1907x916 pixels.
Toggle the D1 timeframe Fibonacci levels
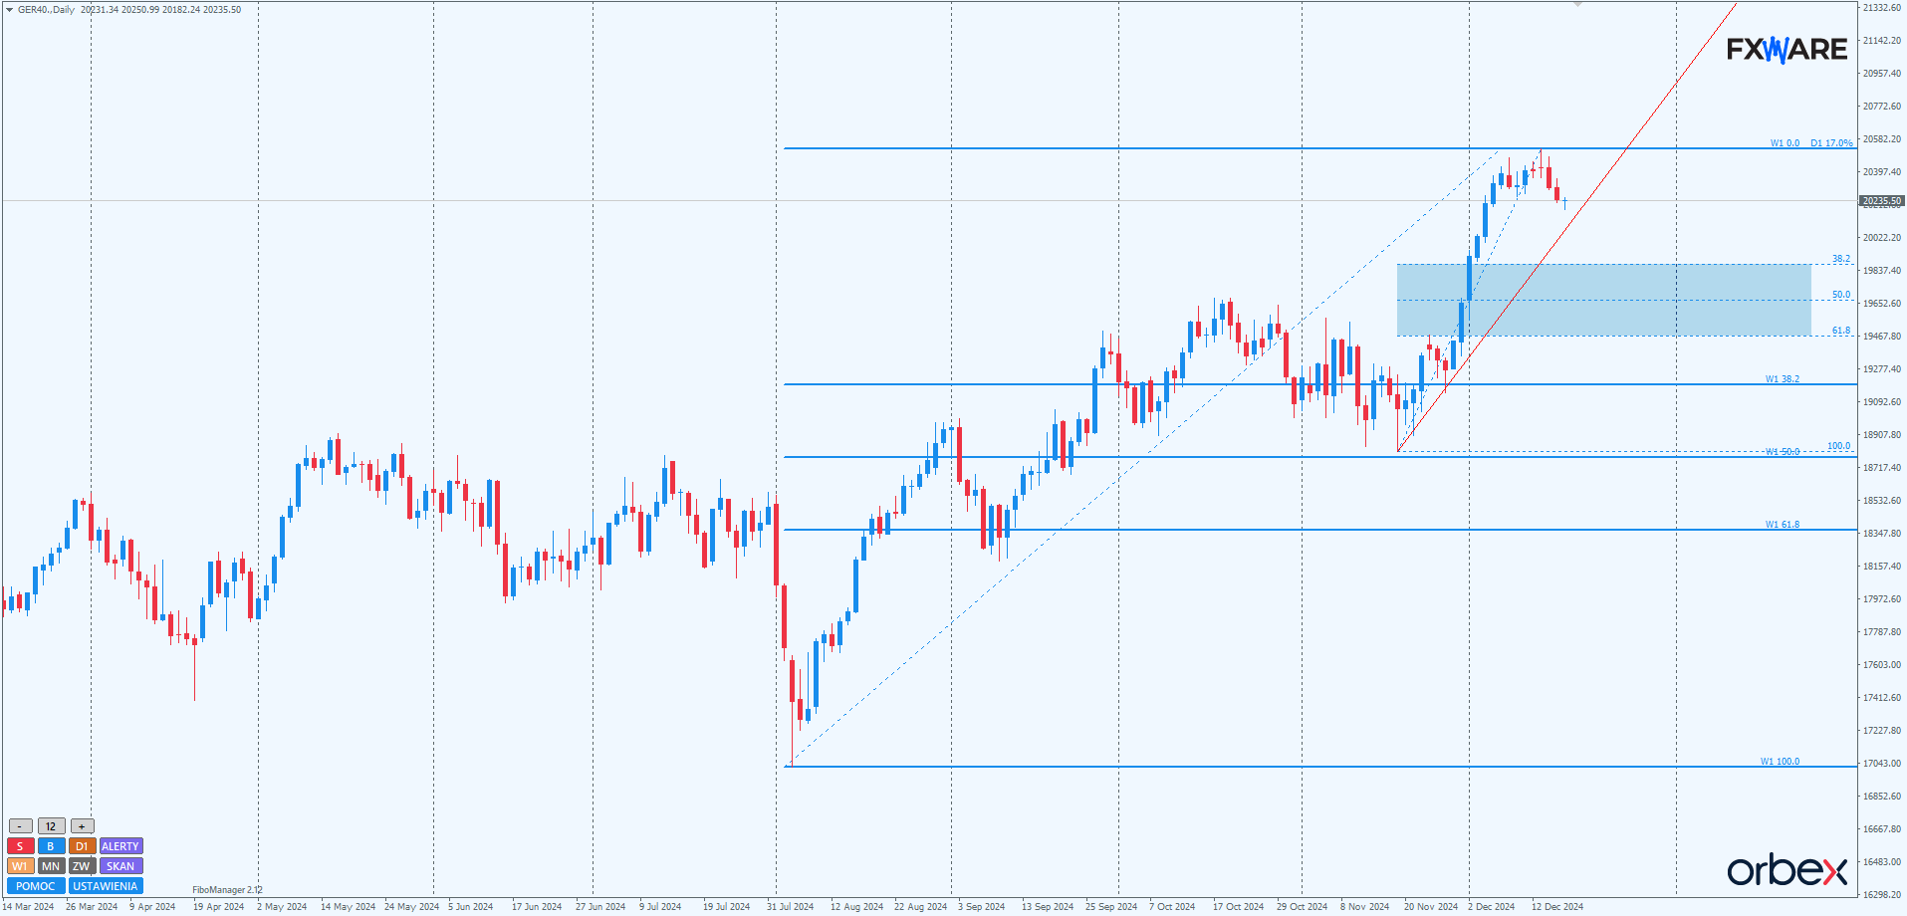pyautogui.click(x=82, y=846)
